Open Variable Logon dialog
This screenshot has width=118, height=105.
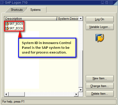coord(100,27)
